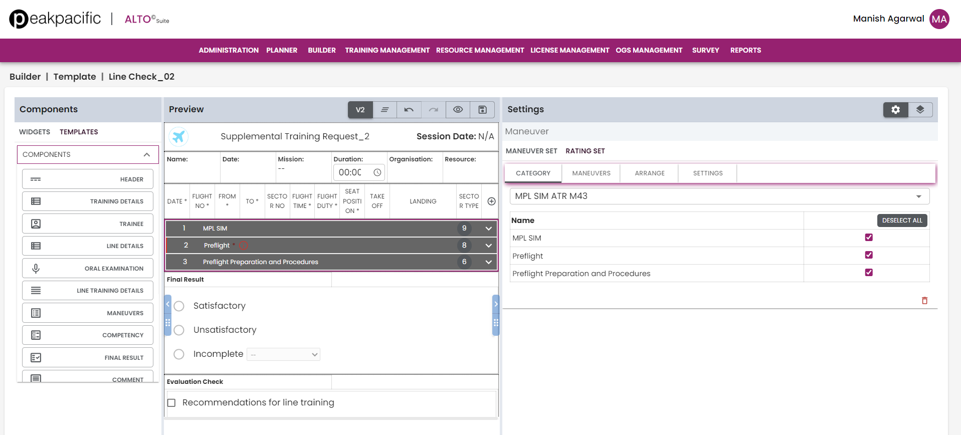Click the V2 version button
Image resolution: width=961 pixels, height=435 pixels.
pyautogui.click(x=360, y=110)
